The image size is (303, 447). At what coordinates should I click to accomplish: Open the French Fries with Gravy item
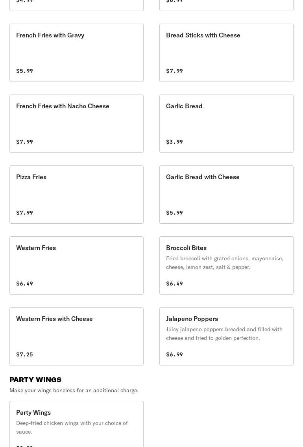pos(76,53)
